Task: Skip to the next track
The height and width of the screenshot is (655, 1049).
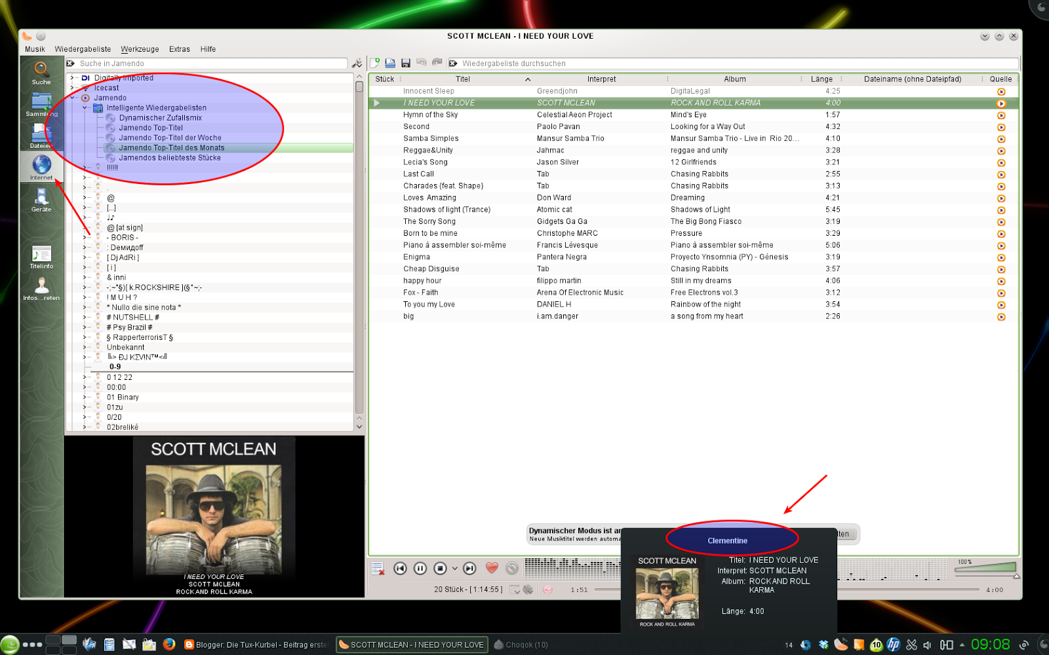Action: tap(469, 569)
